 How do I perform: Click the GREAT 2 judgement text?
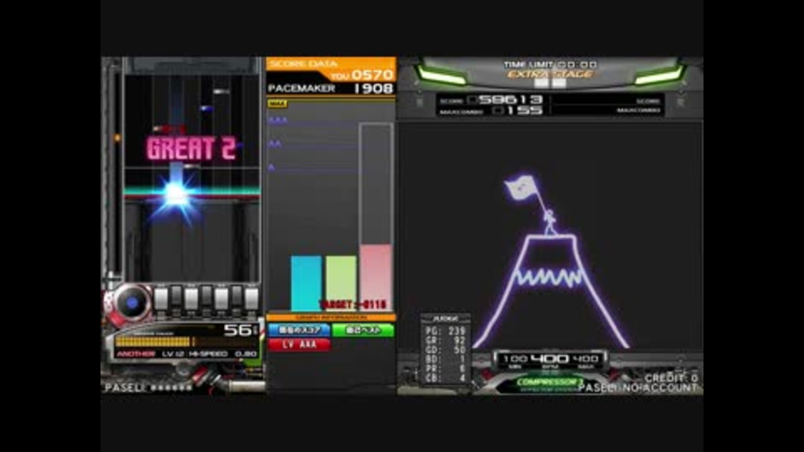pyautogui.click(x=191, y=149)
